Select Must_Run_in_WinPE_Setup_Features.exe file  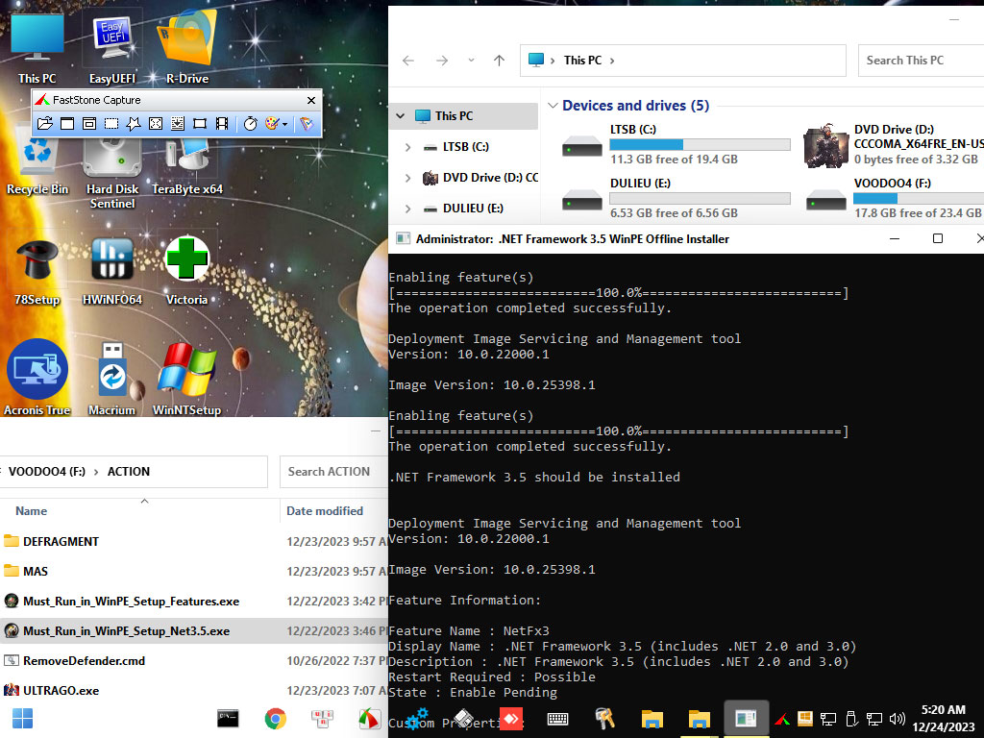pos(194,602)
